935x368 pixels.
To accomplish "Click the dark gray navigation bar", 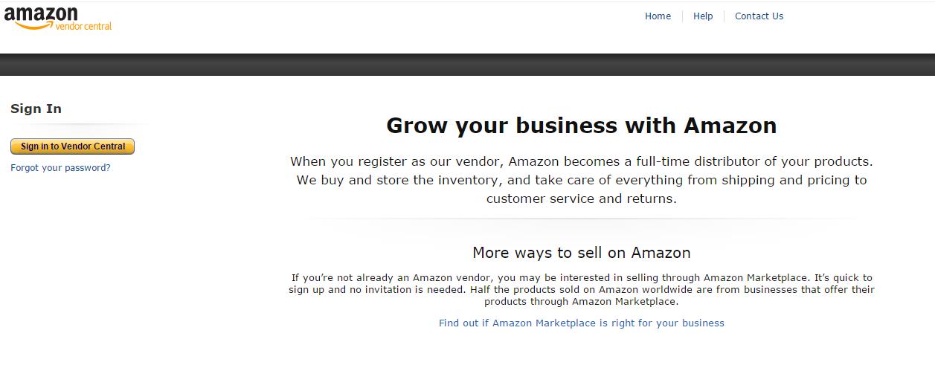I will click(x=467, y=65).
